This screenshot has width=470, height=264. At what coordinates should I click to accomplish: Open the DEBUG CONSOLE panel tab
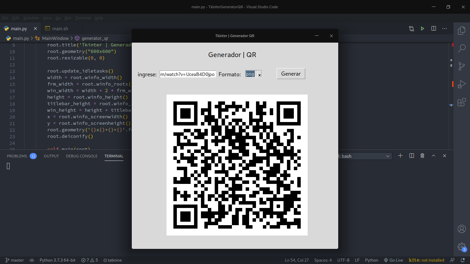pos(82,156)
